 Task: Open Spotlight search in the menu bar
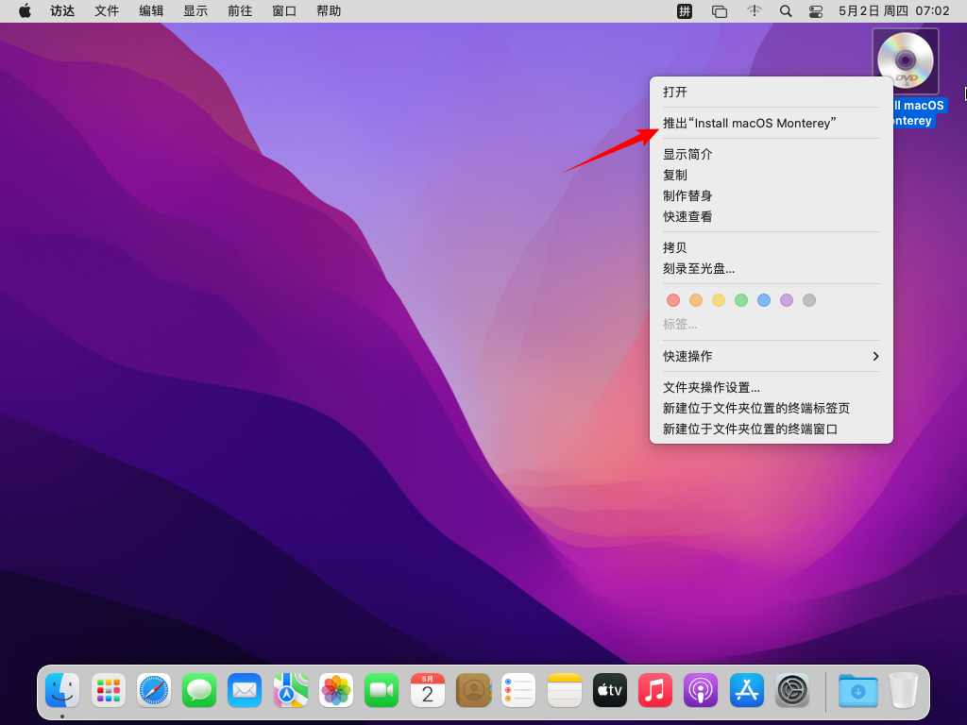786,11
